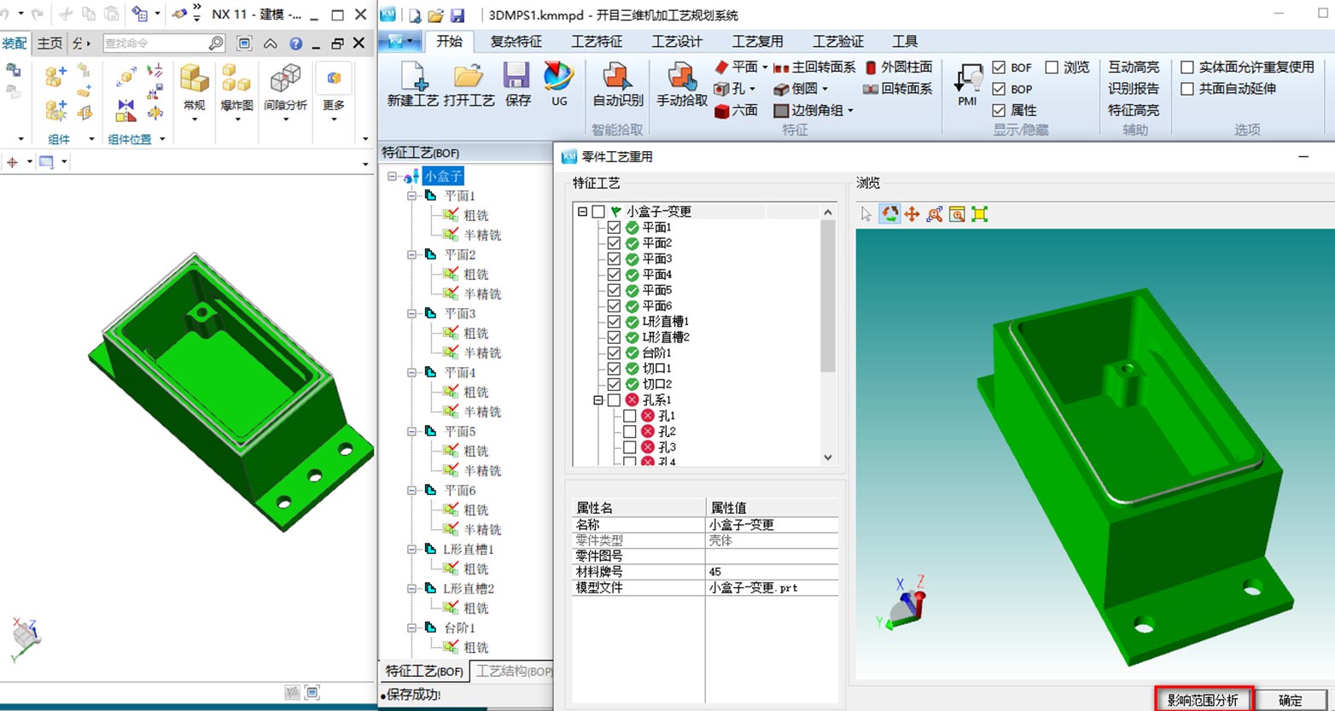This screenshot has height=711, width=1335.
Task: Select the pan tool in preview toolbar
Action: (912, 214)
